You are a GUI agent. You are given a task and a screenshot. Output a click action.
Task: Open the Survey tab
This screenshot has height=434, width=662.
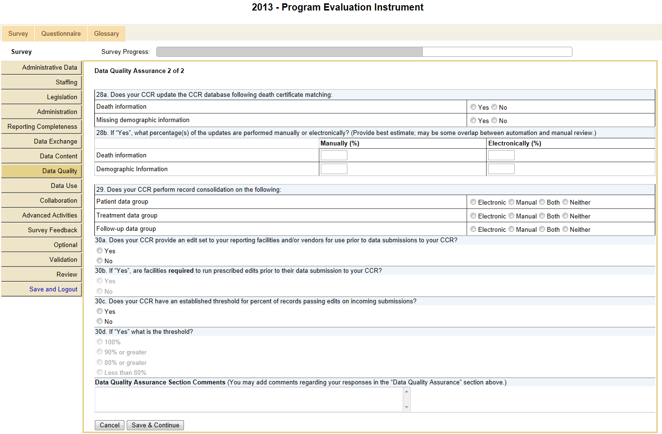tap(18, 34)
